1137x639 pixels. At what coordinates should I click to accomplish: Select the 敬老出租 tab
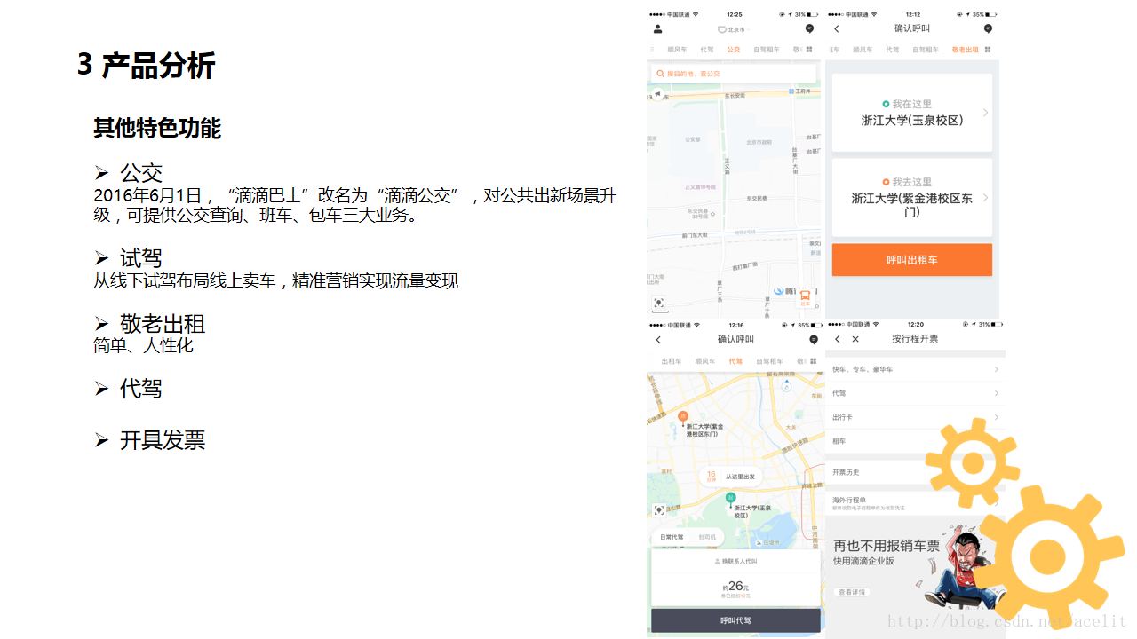pos(965,50)
